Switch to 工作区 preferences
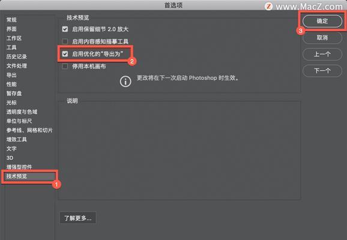The width and height of the screenshot is (347, 240). (14, 38)
